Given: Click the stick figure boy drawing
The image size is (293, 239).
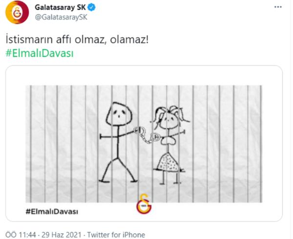Looking at the screenshot, I should 119,142.
